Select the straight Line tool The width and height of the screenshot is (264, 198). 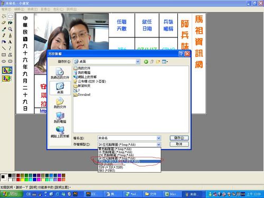tap(4, 49)
